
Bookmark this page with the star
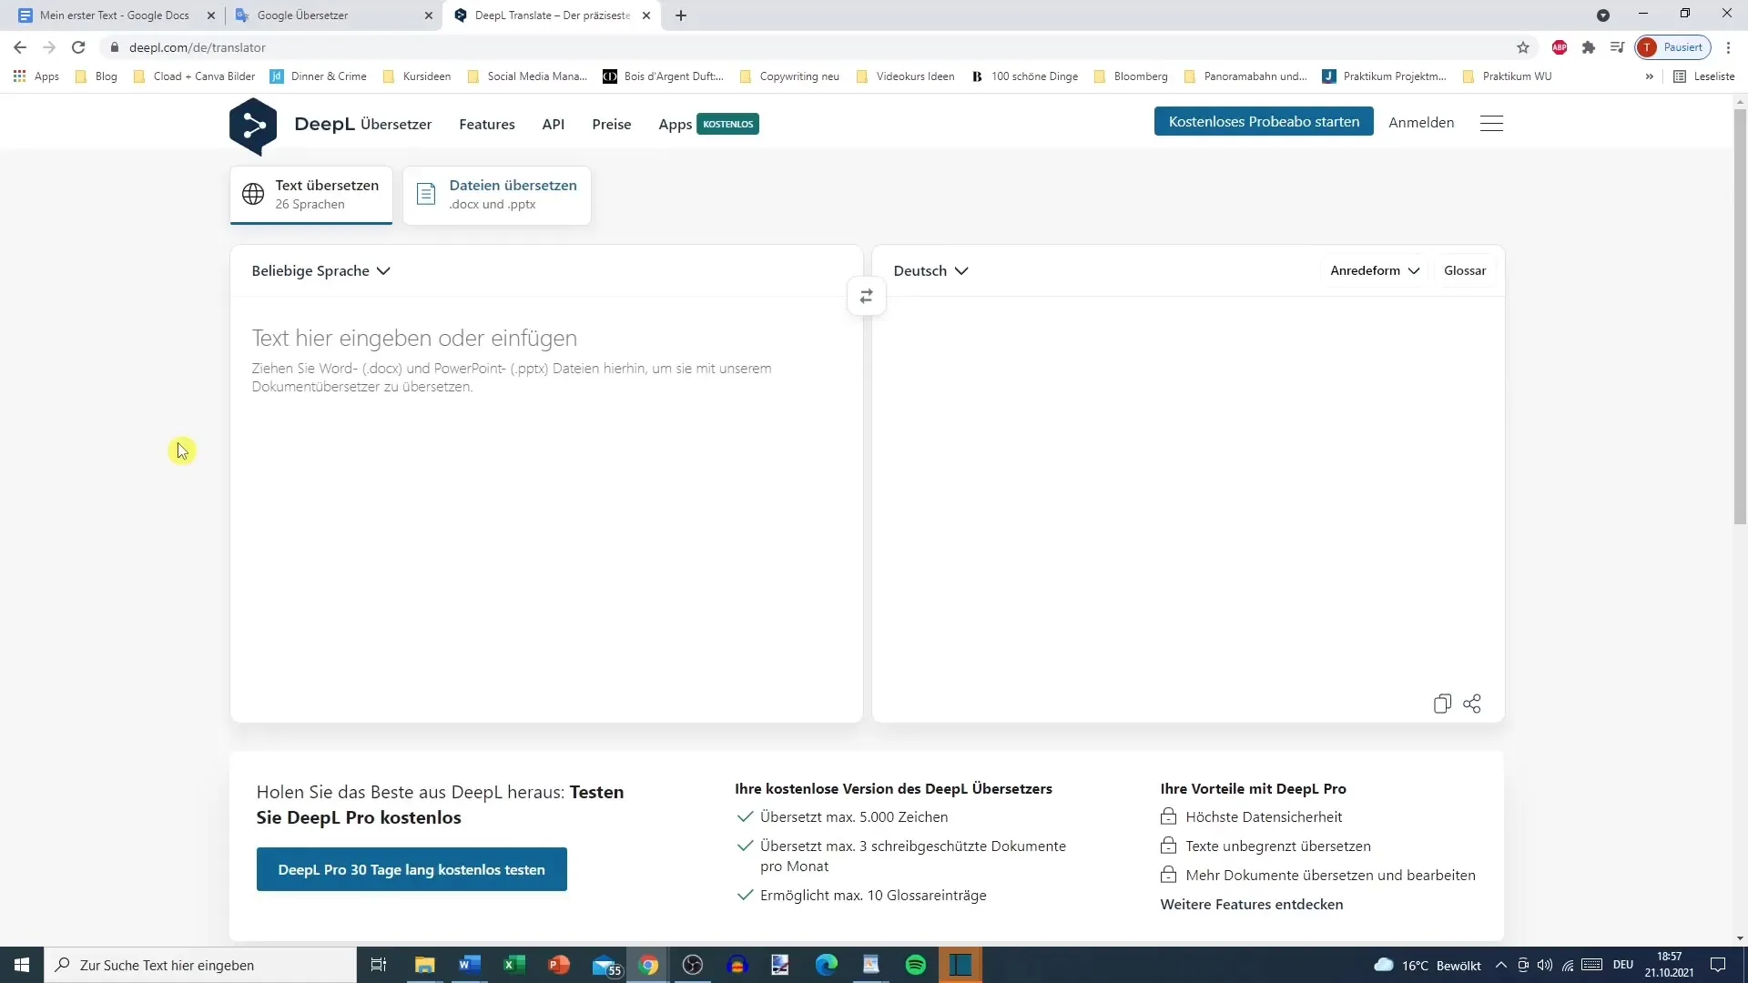1523,47
